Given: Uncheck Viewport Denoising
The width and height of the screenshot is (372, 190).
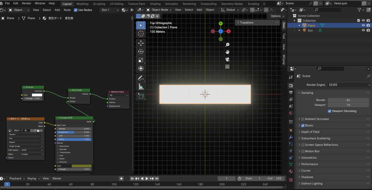Looking at the screenshot, I should (330, 111).
